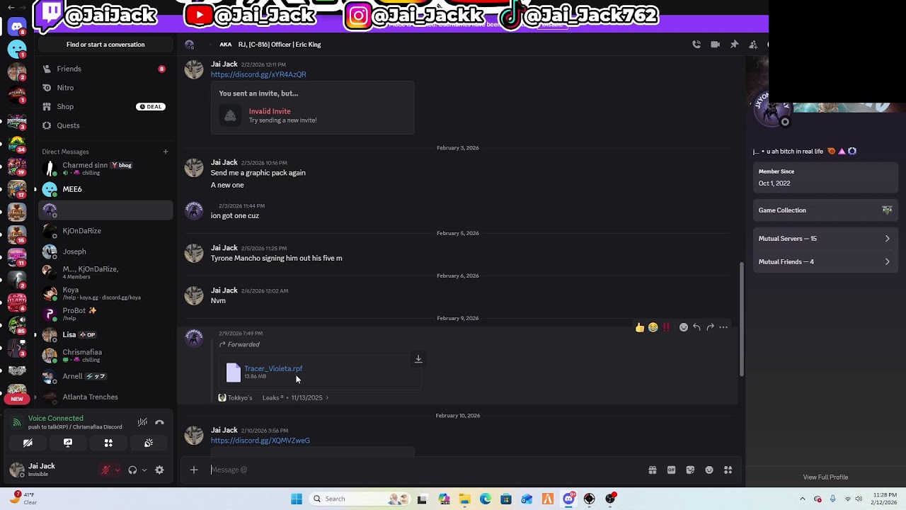Screen dimensions: 906x510
Task: Open DM with MEE6
Action: point(105,189)
